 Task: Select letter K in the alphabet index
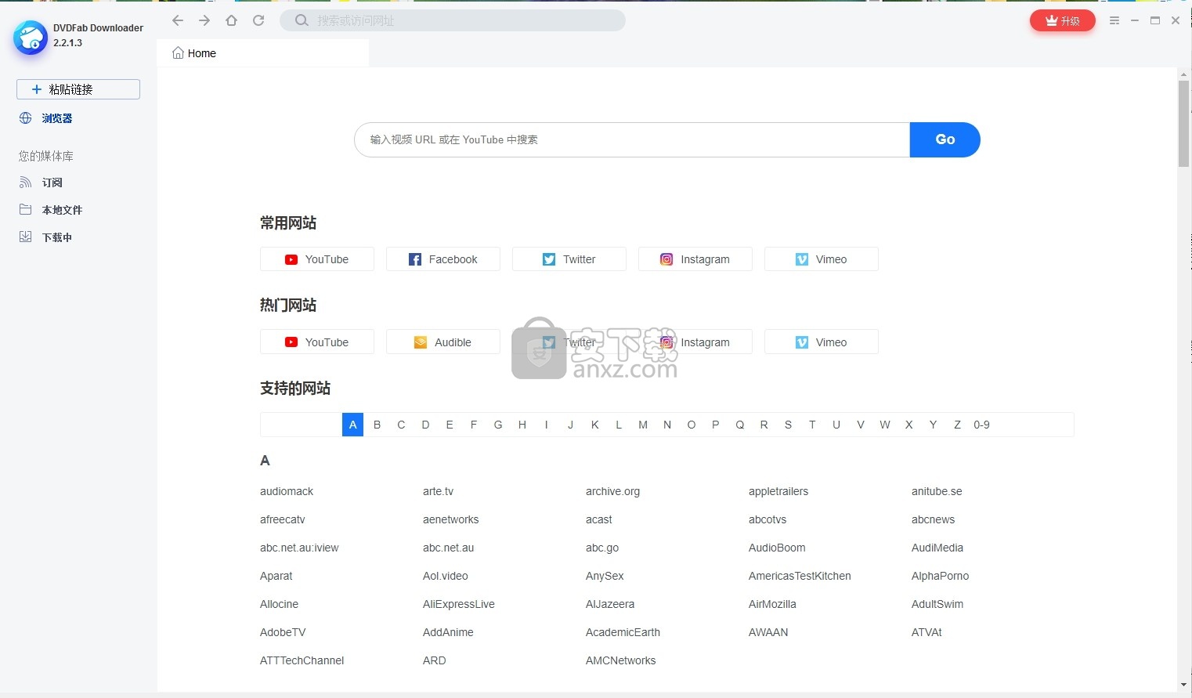(594, 425)
